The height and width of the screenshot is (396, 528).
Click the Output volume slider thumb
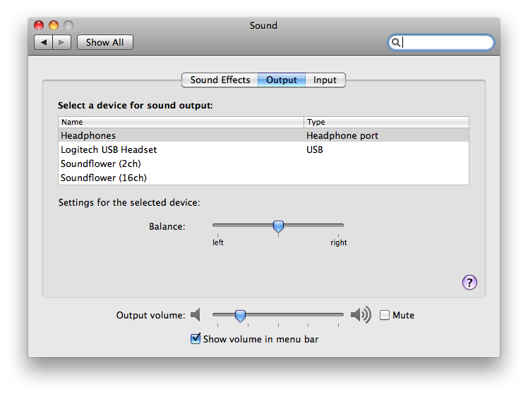coord(240,316)
